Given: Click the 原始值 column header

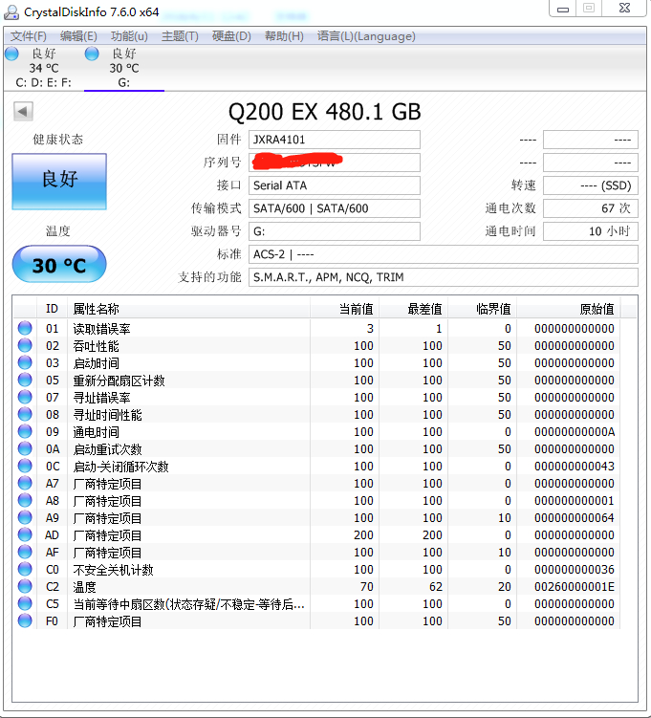Looking at the screenshot, I should click(568, 309).
